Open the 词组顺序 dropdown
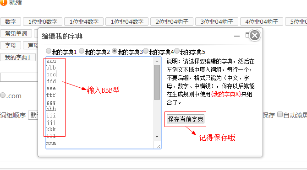This screenshot has height=170, width=307. point(33,115)
